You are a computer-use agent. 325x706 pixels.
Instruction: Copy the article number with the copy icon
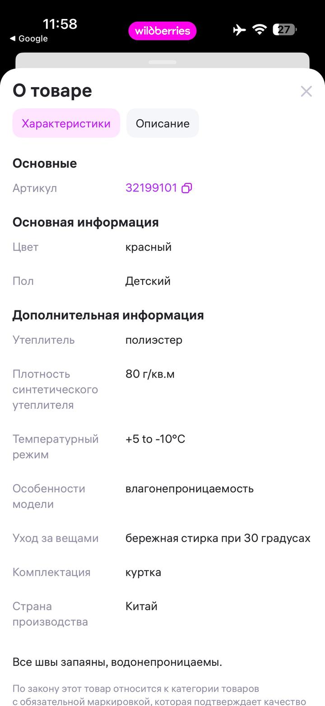pos(186,188)
